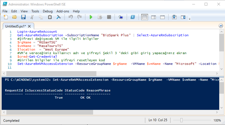Cut selected text with scissors icon
Viewport: 225px width, 125px height.
coord(32,17)
